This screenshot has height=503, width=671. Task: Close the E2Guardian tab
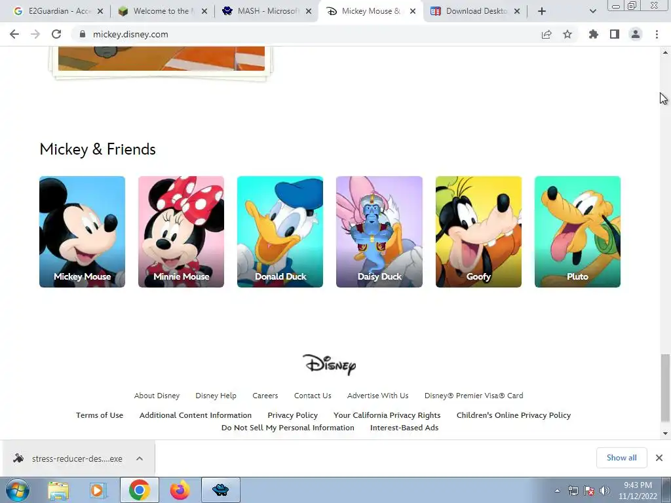pos(100,11)
